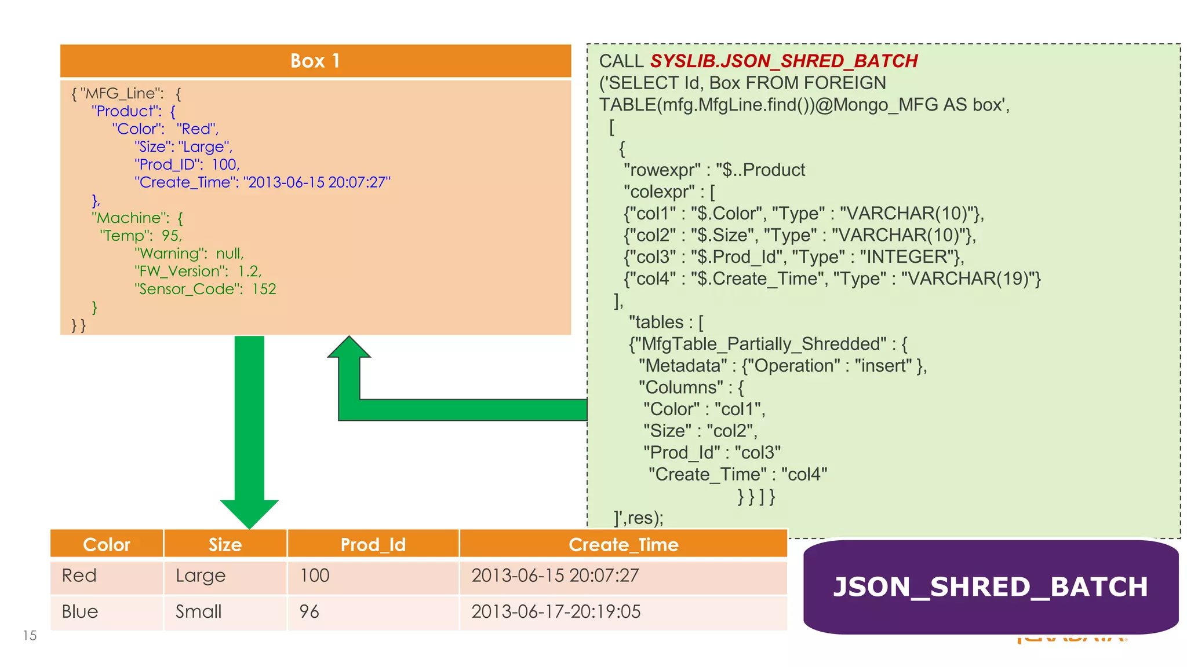Click the col3 "$.Prod_Id" INTEGER definition
The width and height of the screenshot is (1187, 667).
(x=793, y=257)
